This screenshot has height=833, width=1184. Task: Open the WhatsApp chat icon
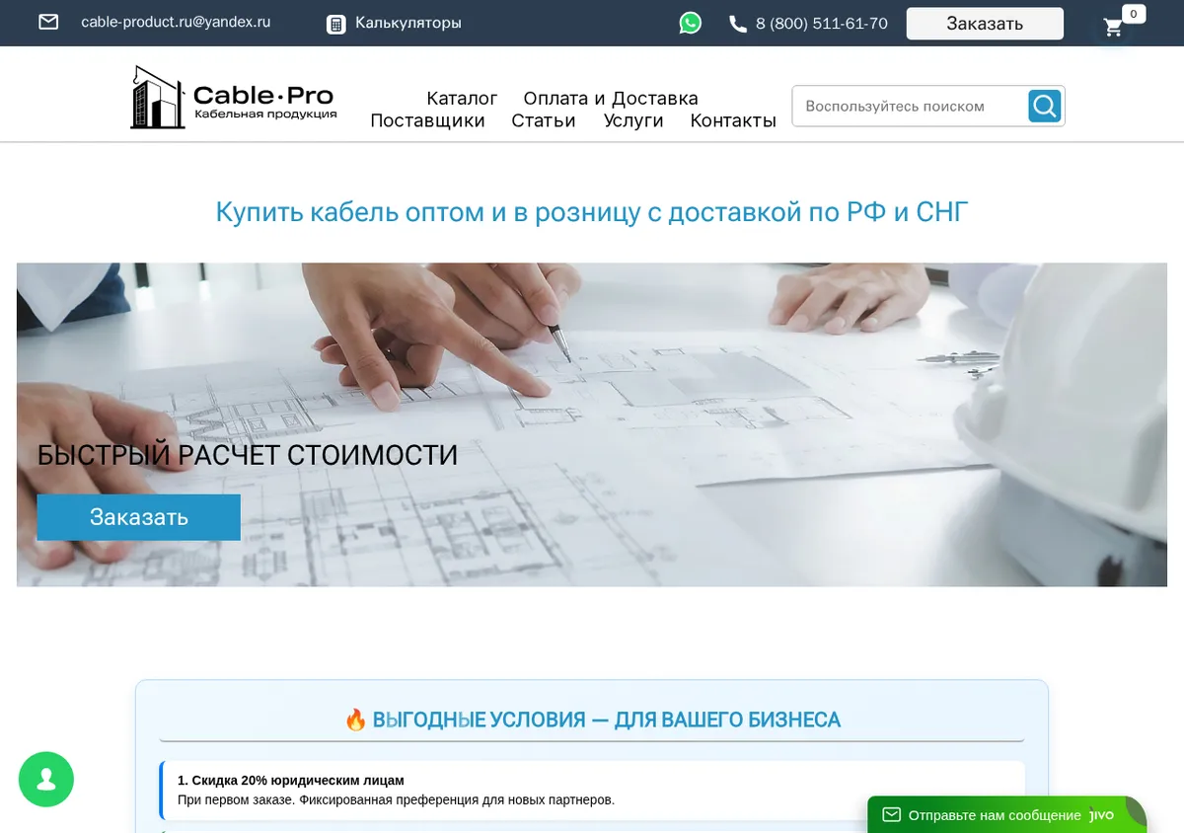click(691, 23)
